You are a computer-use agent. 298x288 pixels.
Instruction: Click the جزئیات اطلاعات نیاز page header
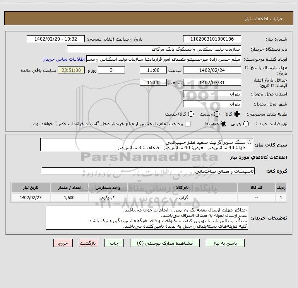264,19
